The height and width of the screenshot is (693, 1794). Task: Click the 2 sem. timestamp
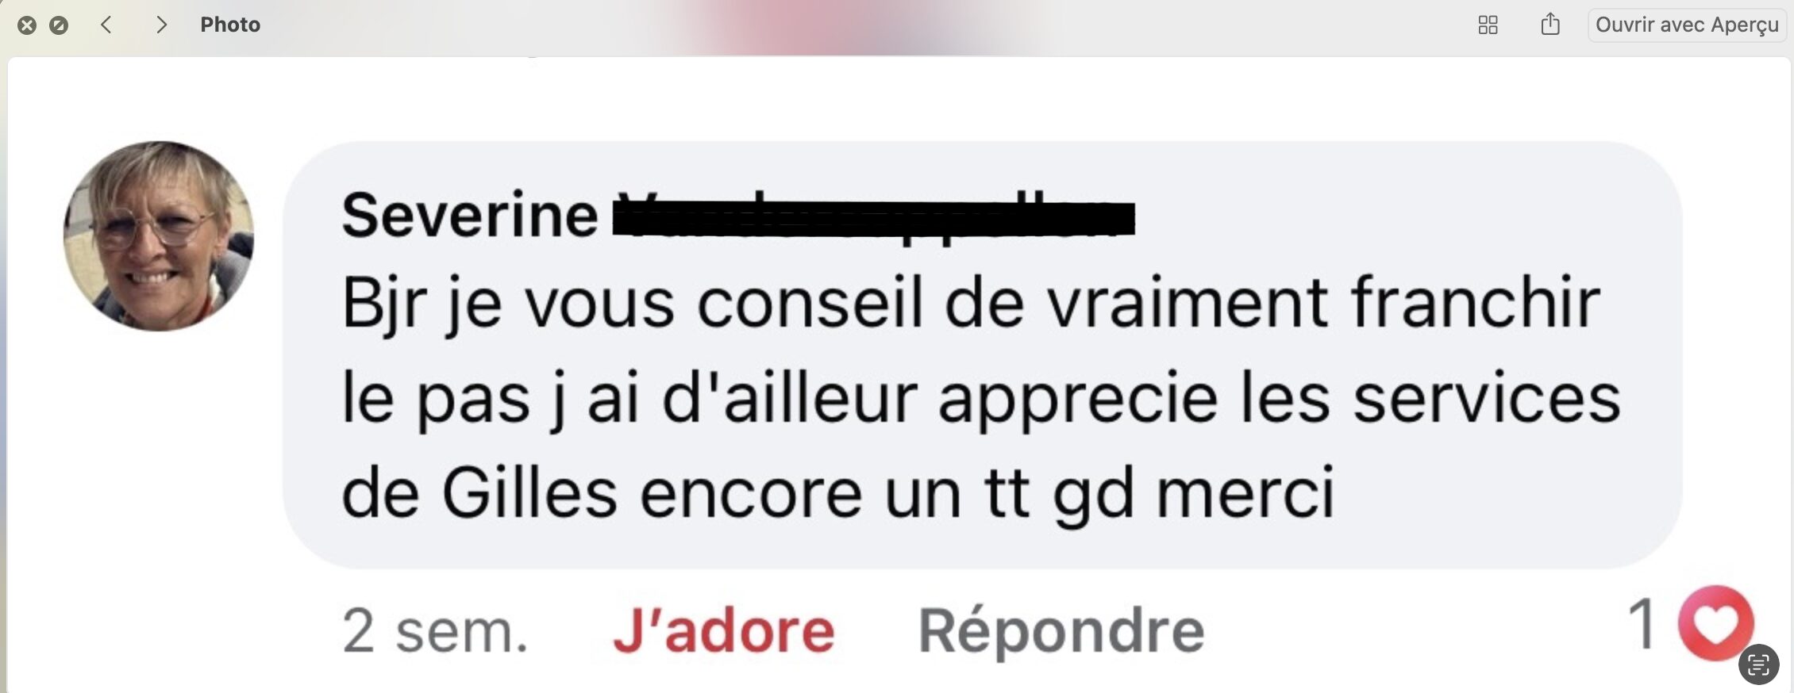pos(435,632)
